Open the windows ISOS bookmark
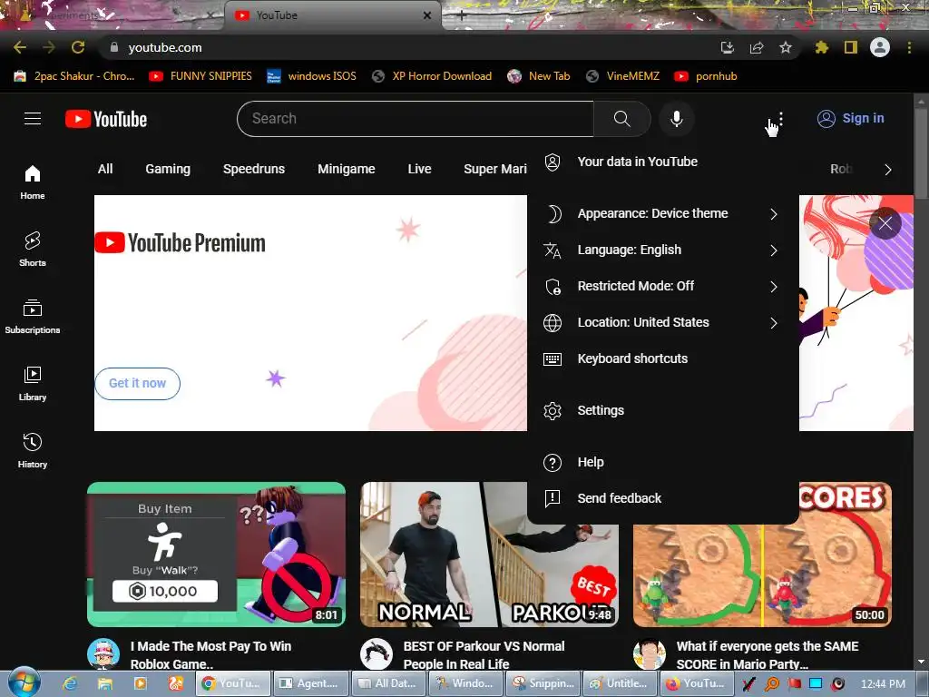Screen dimensions: 929x697 point(312,76)
